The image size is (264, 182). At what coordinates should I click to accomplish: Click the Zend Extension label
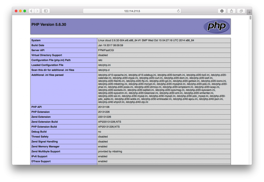(x=41, y=117)
